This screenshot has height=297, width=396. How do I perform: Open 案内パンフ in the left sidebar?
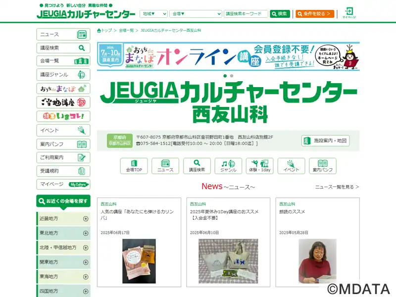(x=63, y=144)
